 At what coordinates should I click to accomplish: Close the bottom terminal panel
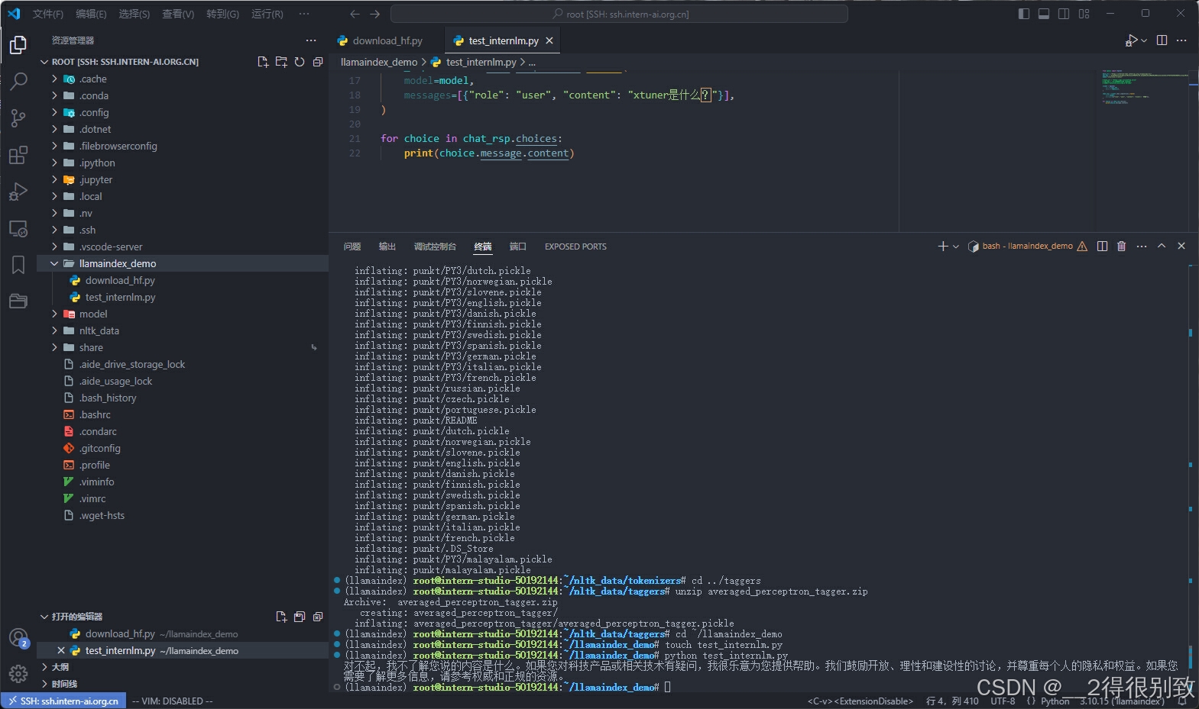coord(1181,246)
